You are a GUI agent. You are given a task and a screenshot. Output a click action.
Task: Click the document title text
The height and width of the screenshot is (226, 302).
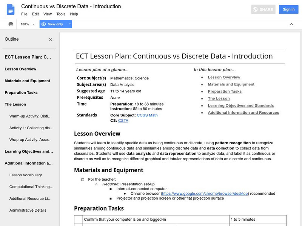(71, 6)
